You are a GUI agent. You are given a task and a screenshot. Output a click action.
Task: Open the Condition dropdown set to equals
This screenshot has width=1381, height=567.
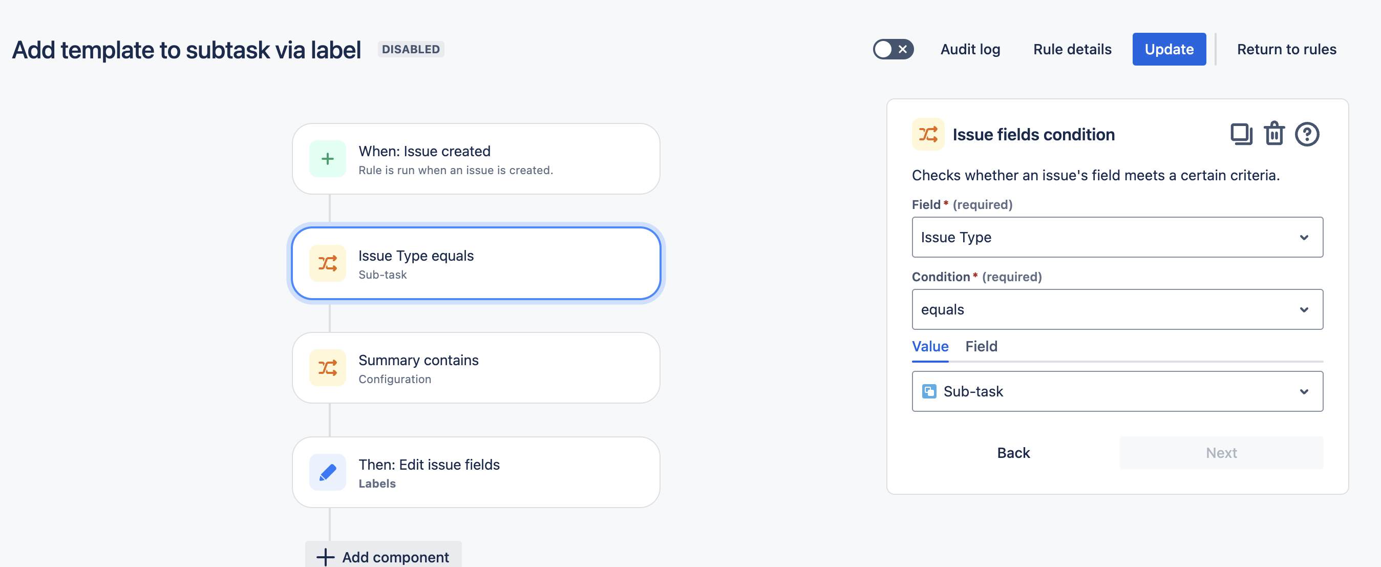(1117, 309)
